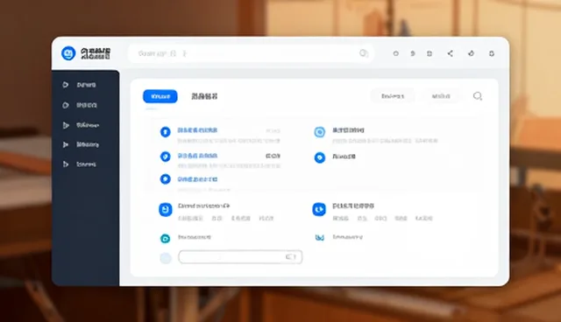The image size is (561, 322).
Task: Open the third sidebar item with the play-triangle icon
Action: (x=85, y=125)
